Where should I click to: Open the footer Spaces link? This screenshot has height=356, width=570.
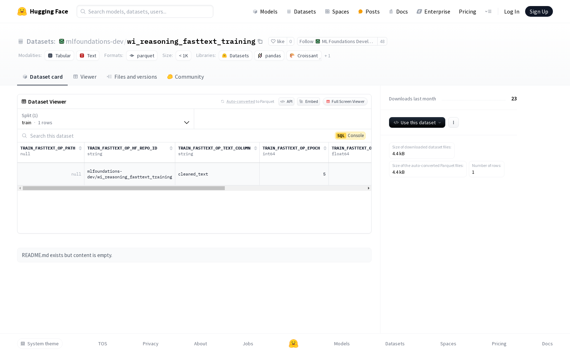click(448, 344)
